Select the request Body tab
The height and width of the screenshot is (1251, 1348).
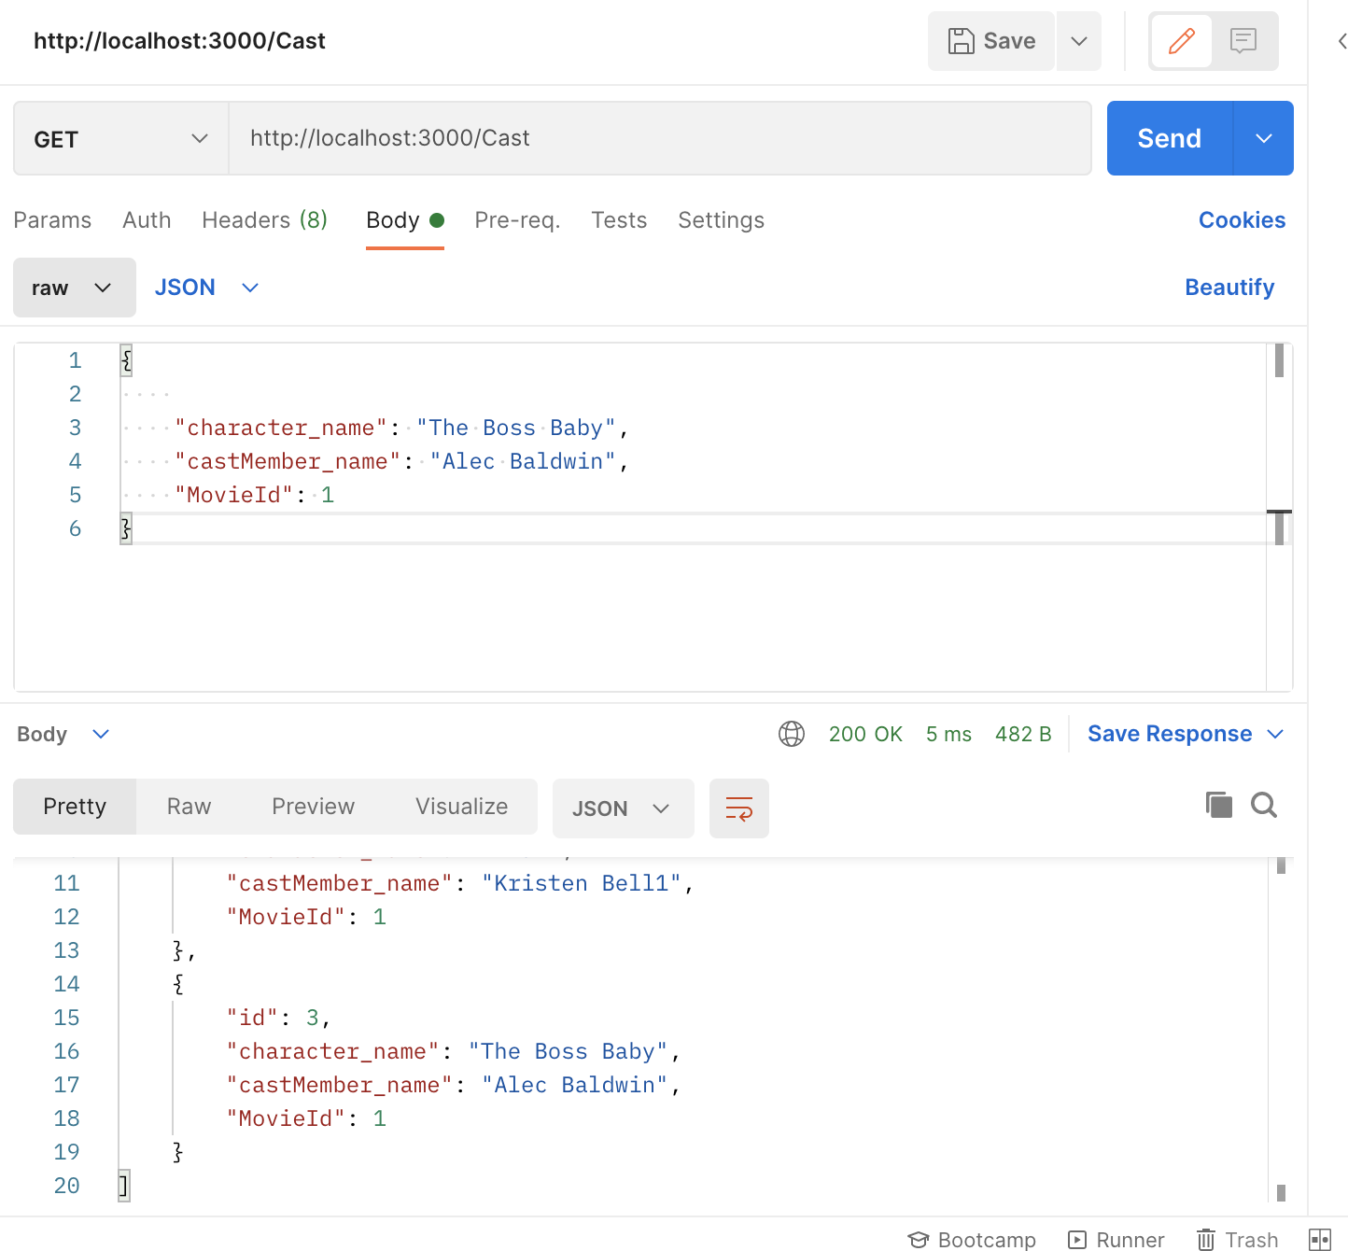404,220
